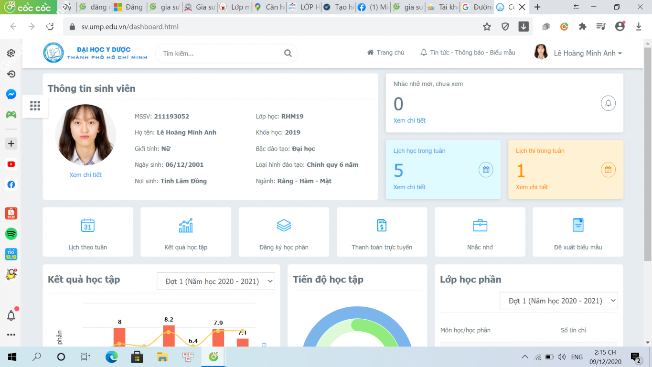Open Tin tức - Thông báo - Biểu mẫu
This screenshot has width=652, height=367.
tap(468, 53)
